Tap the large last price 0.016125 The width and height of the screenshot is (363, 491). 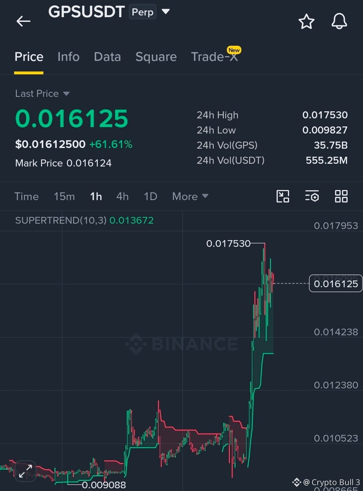coord(72,119)
